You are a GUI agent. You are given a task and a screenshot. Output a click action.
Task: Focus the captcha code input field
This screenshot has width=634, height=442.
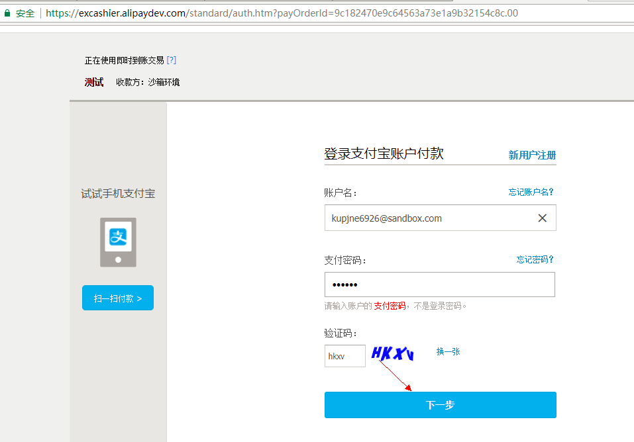(345, 356)
